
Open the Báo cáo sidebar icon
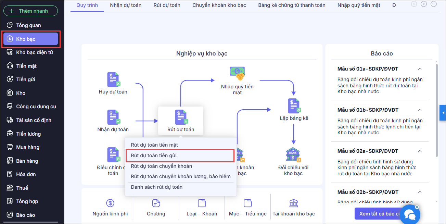tap(10, 215)
